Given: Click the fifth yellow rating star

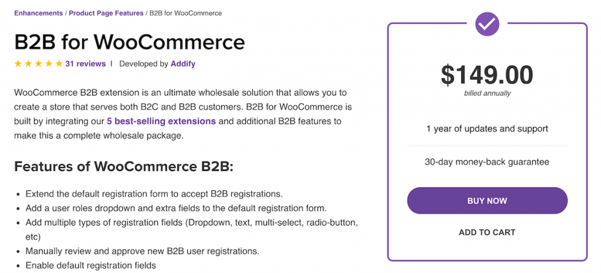Looking at the screenshot, I should pyautogui.click(x=59, y=63).
